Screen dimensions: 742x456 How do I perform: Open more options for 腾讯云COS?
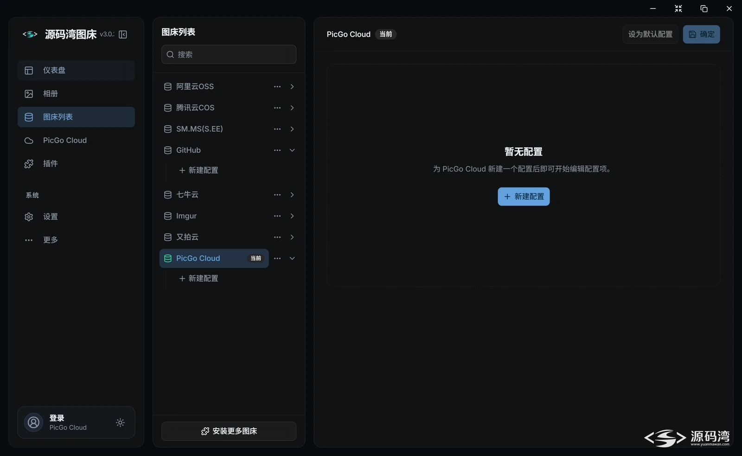[x=277, y=108]
